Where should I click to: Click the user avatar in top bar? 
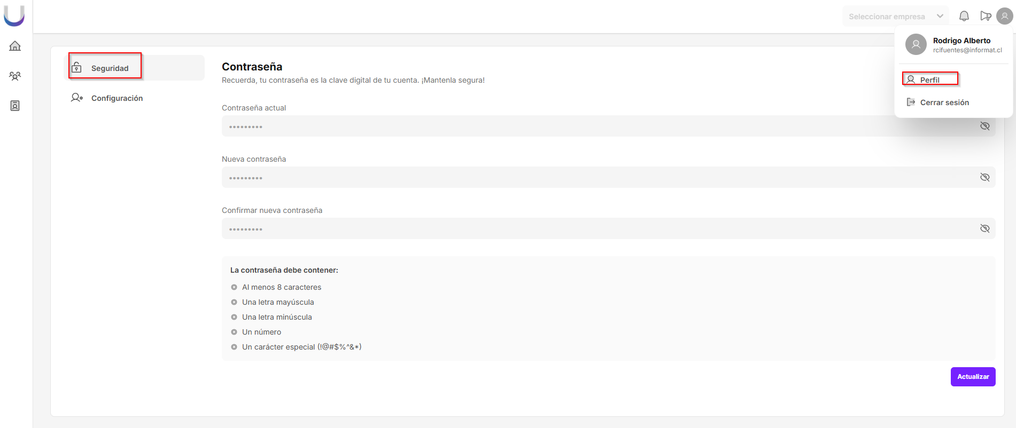(x=1004, y=16)
